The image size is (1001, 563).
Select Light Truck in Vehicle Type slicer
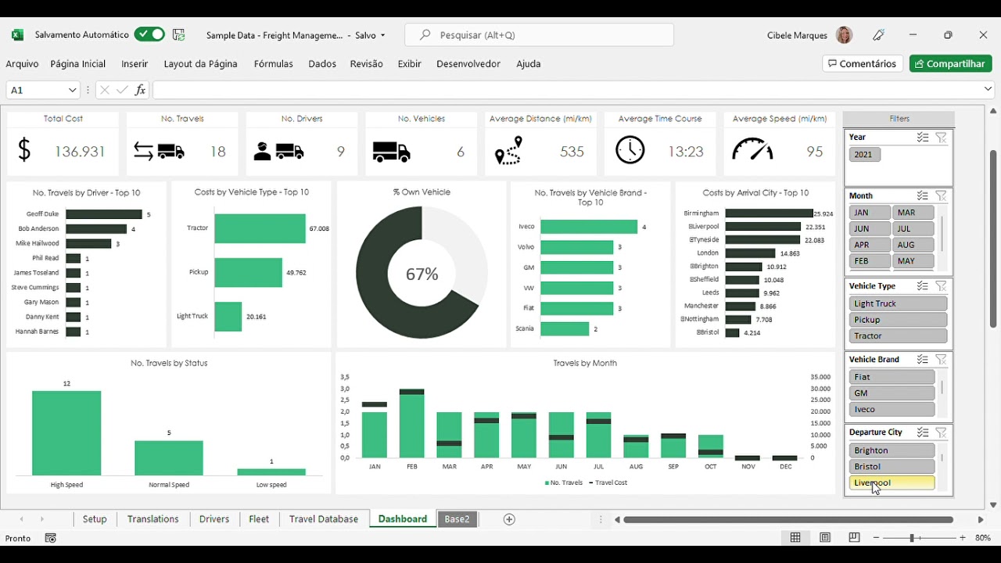pos(898,303)
